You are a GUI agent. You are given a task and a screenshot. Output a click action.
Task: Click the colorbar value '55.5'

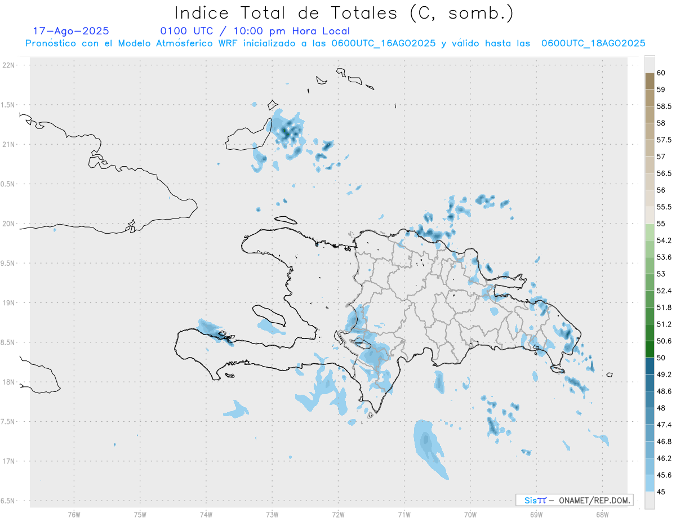pyautogui.click(x=664, y=207)
